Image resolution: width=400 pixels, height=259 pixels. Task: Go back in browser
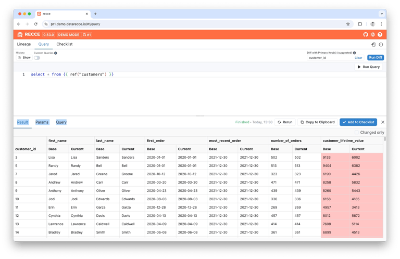(x=19, y=24)
